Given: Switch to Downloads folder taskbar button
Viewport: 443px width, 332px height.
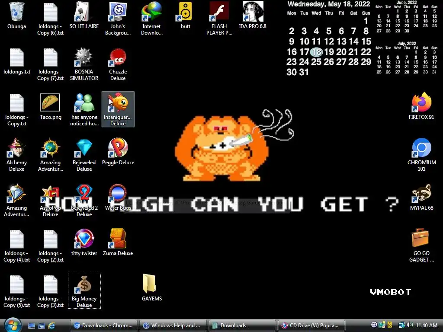Looking at the screenshot, I should (242, 326).
